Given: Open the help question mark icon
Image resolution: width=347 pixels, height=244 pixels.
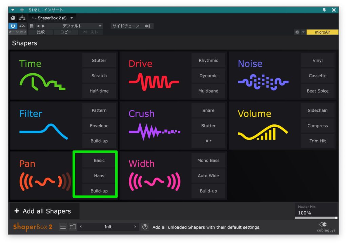Looking at the screenshot, I should (145, 227).
